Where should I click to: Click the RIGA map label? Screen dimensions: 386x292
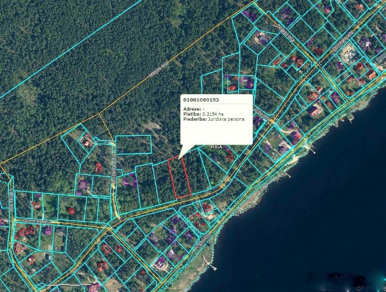pyautogui.click(x=216, y=147)
